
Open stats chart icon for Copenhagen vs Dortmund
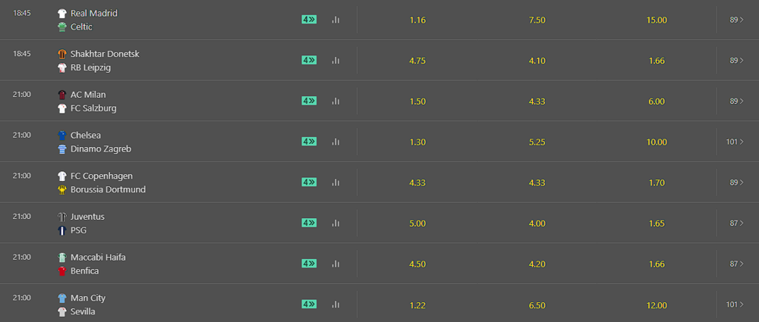tap(335, 183)
